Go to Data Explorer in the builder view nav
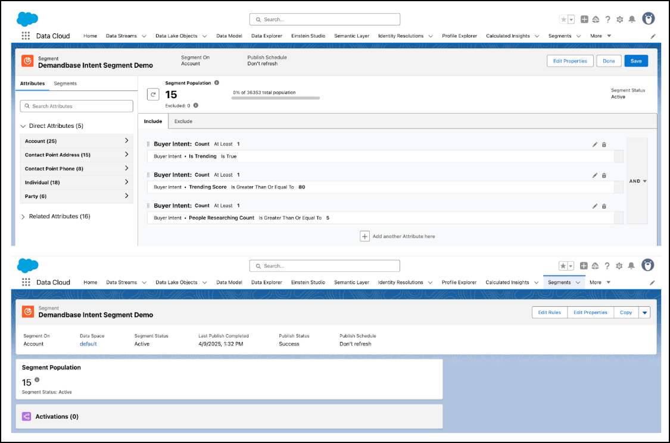The height and width of the screenshot is (443, 670). click(267, 36)
